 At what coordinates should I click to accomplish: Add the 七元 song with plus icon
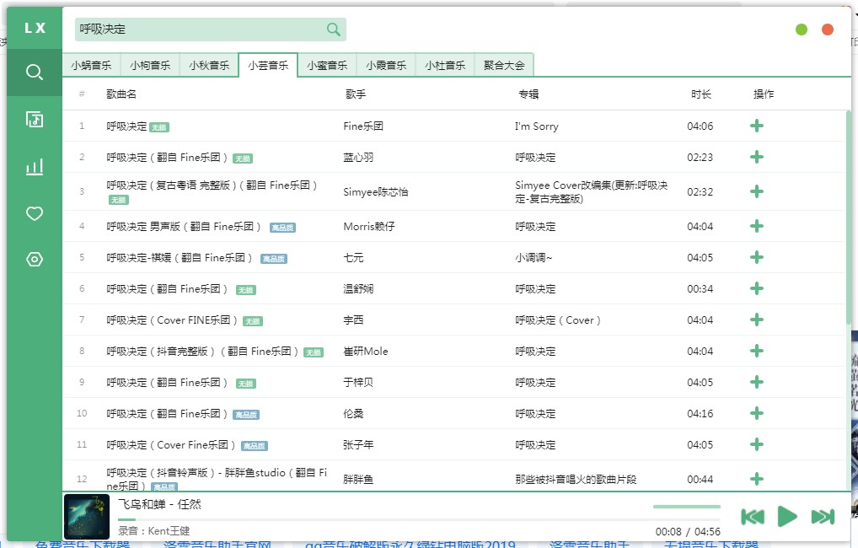point(756,258)
